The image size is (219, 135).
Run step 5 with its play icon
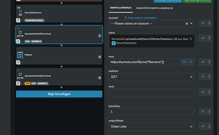tap(22, 83)
